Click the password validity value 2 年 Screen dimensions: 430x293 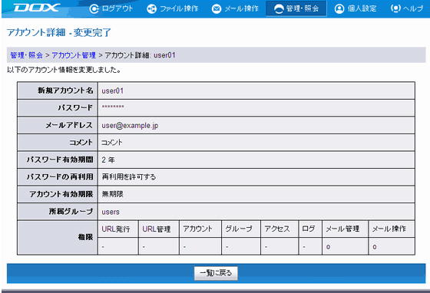click(x=108, y=160)
